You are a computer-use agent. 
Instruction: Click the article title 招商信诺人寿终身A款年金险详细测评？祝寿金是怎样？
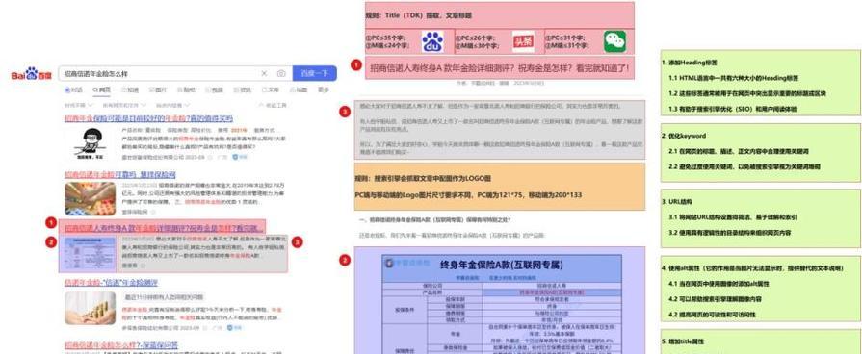pyautogui.click(x=500, y=68)
